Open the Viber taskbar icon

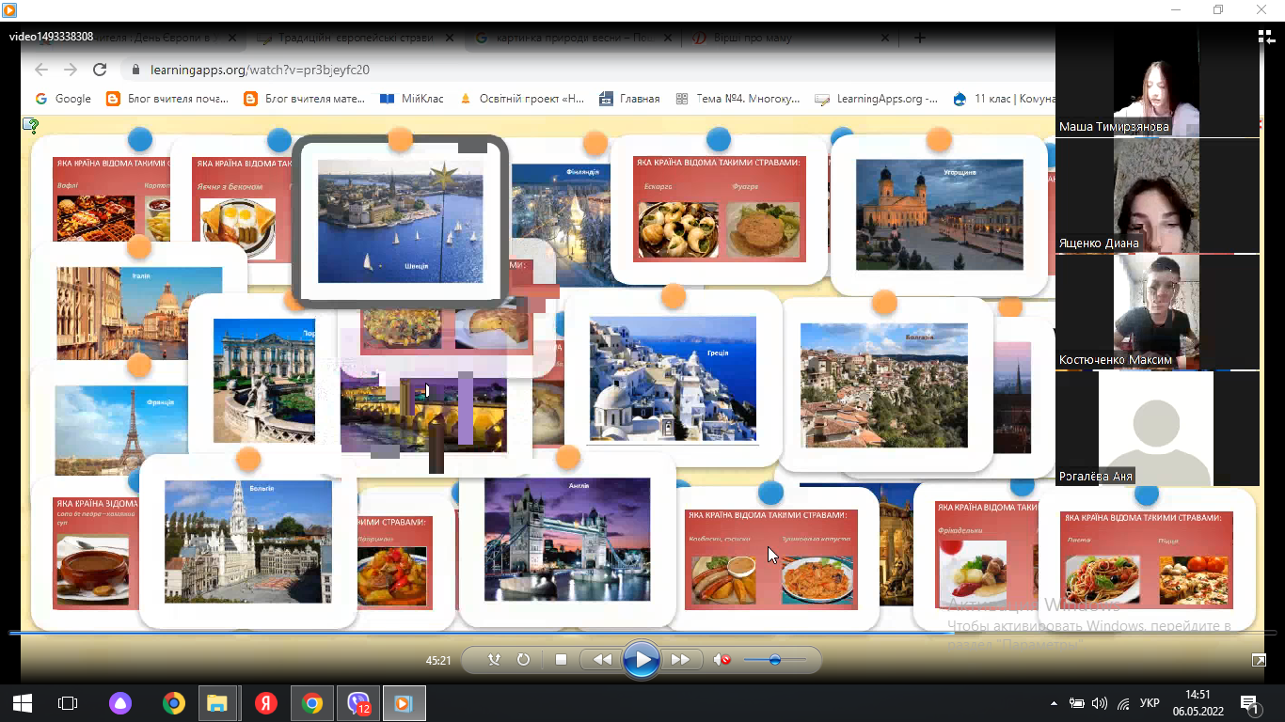point(358,703)
